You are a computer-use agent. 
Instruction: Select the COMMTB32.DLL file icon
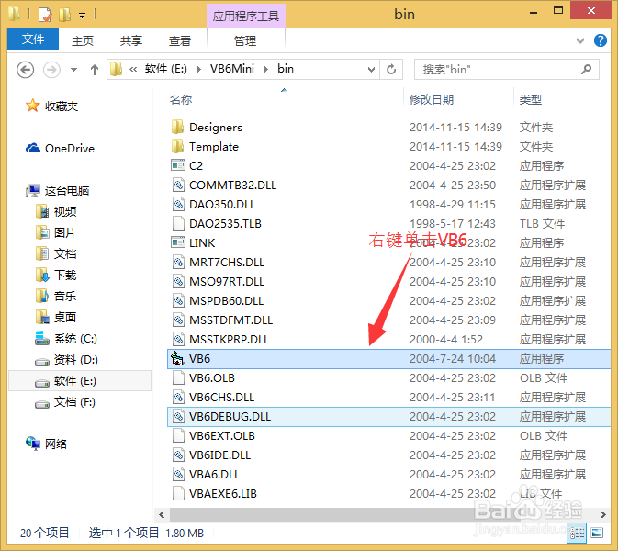(178, 185)
